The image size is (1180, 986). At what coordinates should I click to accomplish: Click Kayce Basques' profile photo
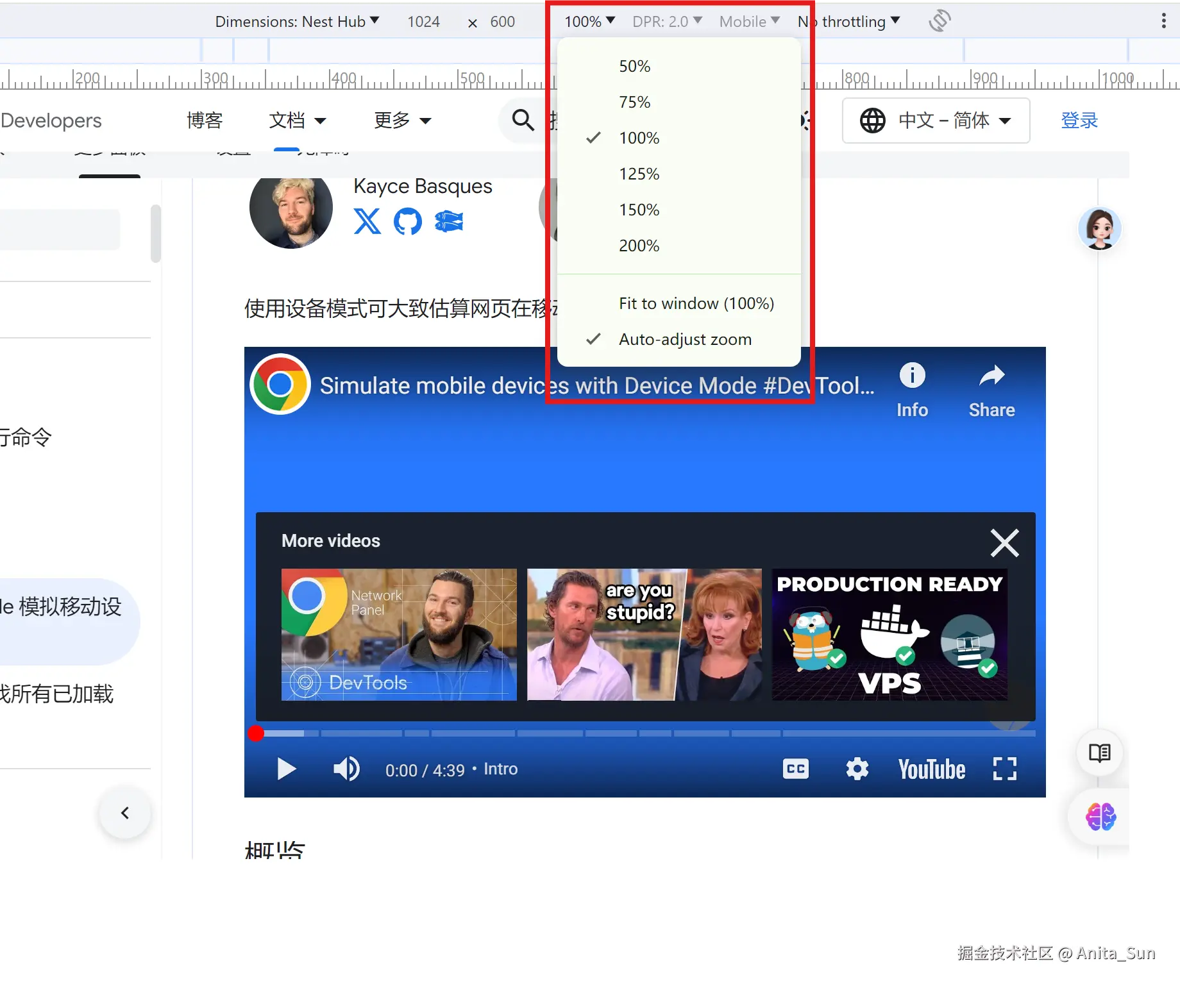coord(291,208)
